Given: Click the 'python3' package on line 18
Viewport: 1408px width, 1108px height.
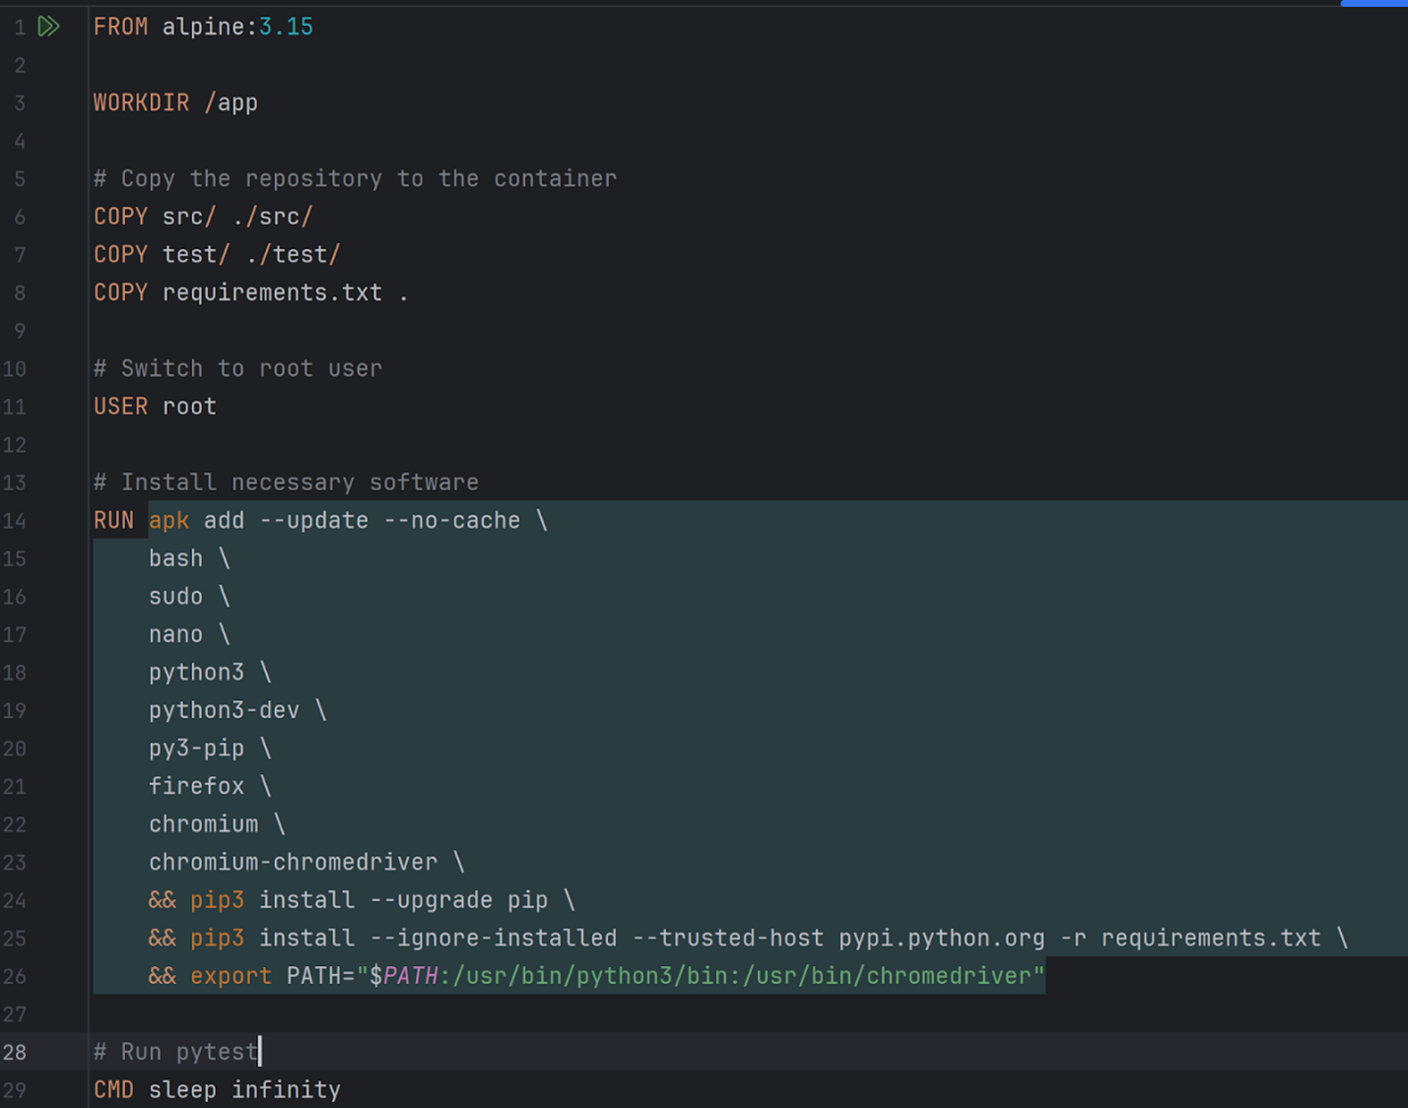Looking at the screenshot, I should pos(196,673).
